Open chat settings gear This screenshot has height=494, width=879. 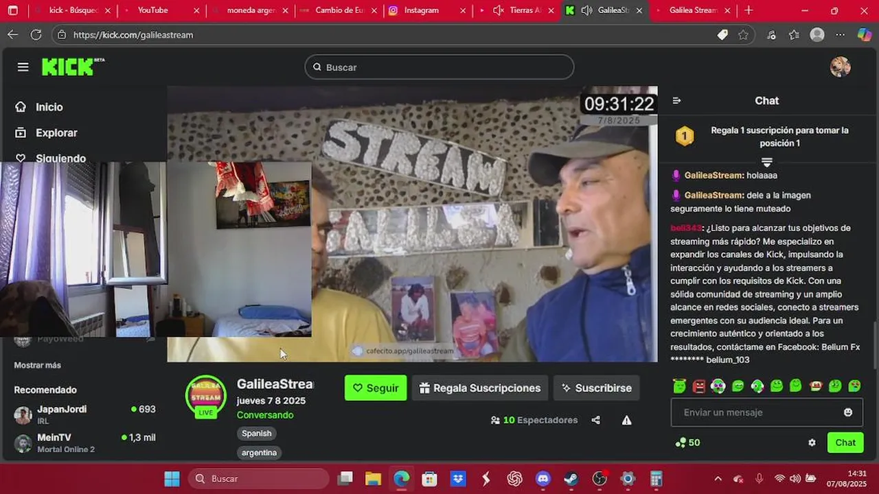(812, 443)
